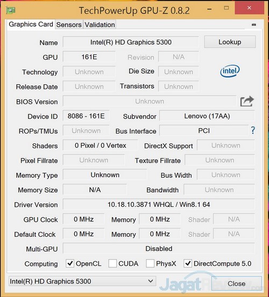
Task: Click the GPU Clock row Memory 0 MHz field
Action: point(160,219)
